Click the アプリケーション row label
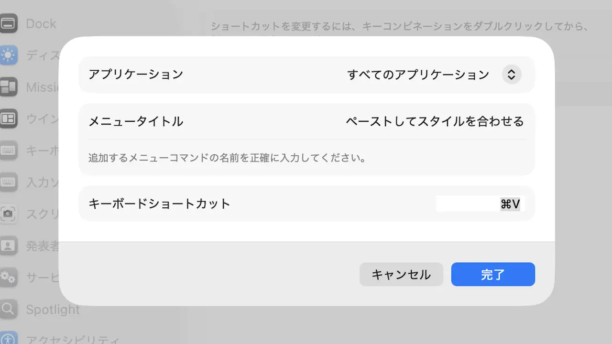 coord(136,75)
